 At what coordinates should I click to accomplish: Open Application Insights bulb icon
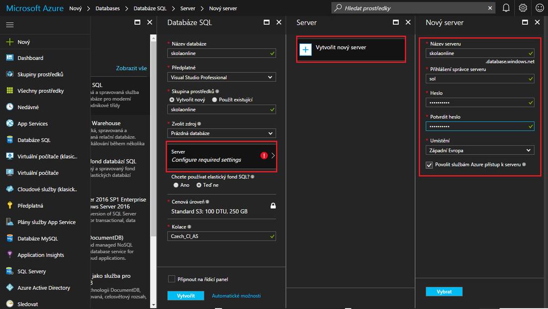click(x=10, y=255)
